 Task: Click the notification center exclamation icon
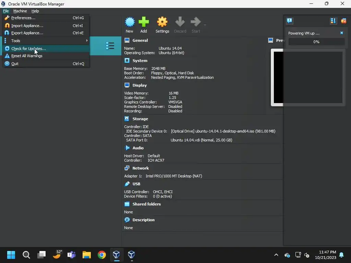coord(289,21)
